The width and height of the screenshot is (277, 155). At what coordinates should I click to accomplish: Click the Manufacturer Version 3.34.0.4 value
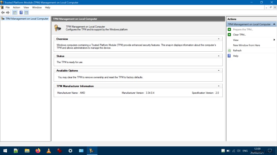pos(150,93)
